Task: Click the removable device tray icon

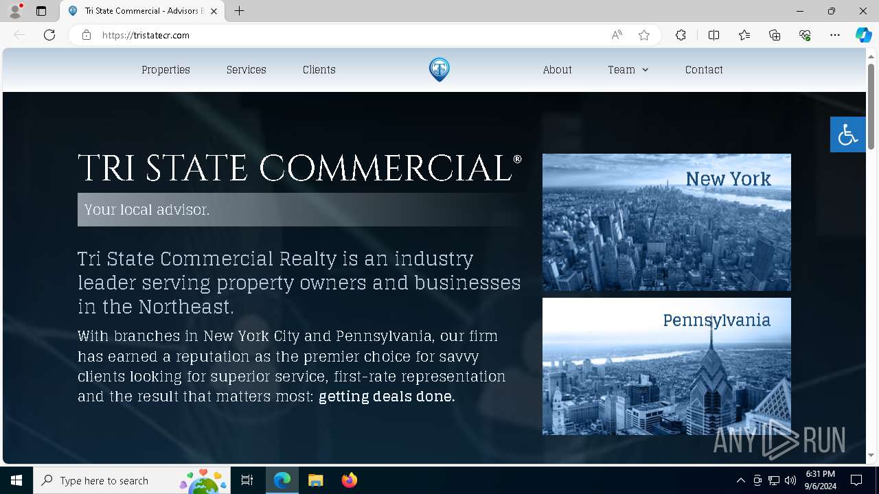Action: 757,480
